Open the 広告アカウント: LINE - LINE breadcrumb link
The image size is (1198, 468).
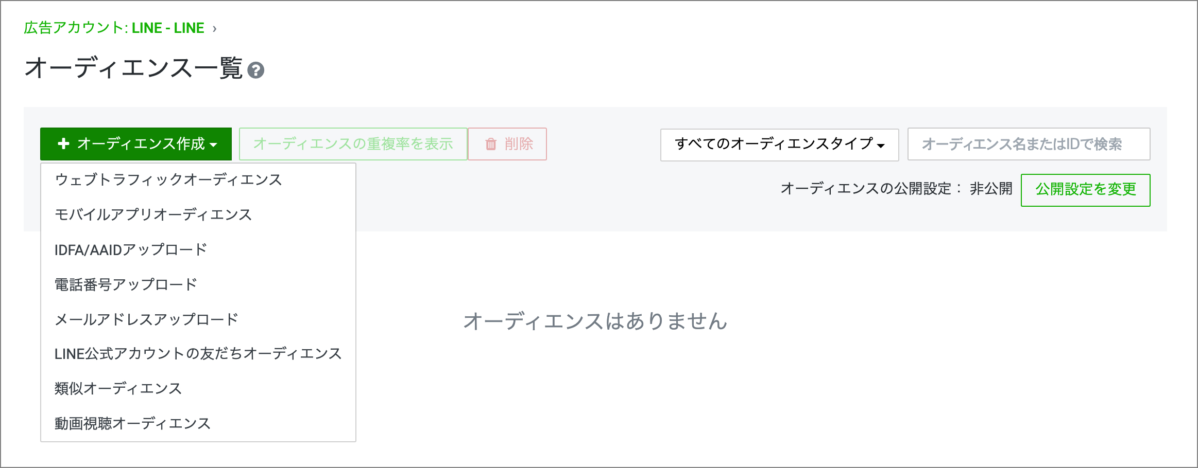114,28
